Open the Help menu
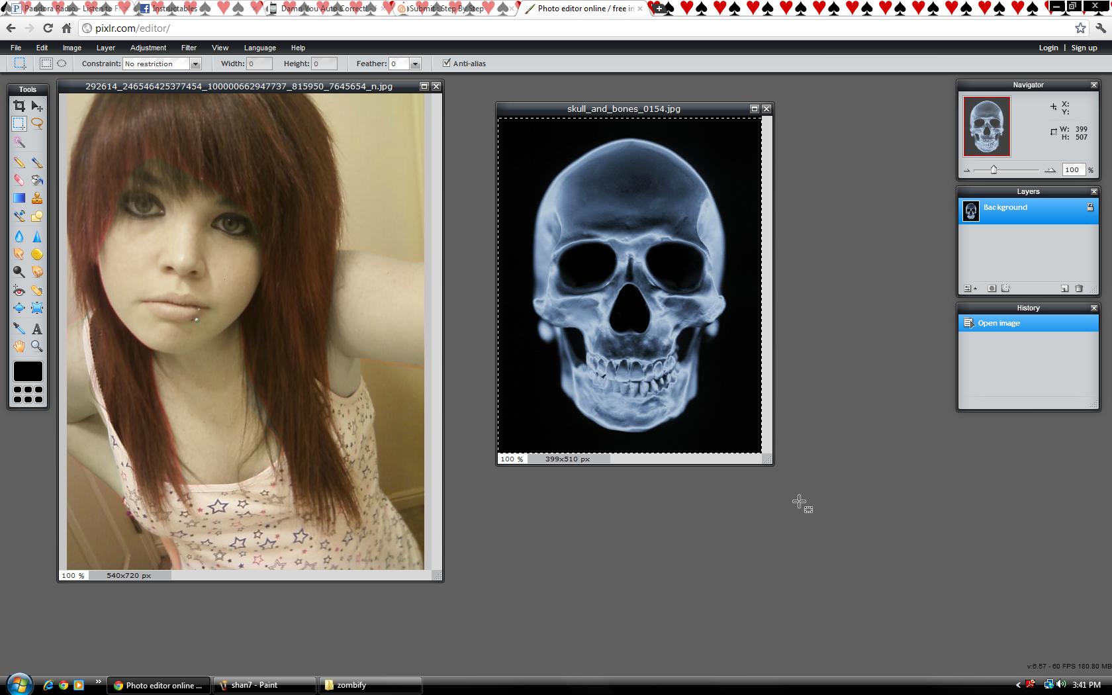Screen dimensions: 1112x695 (298, 48)
